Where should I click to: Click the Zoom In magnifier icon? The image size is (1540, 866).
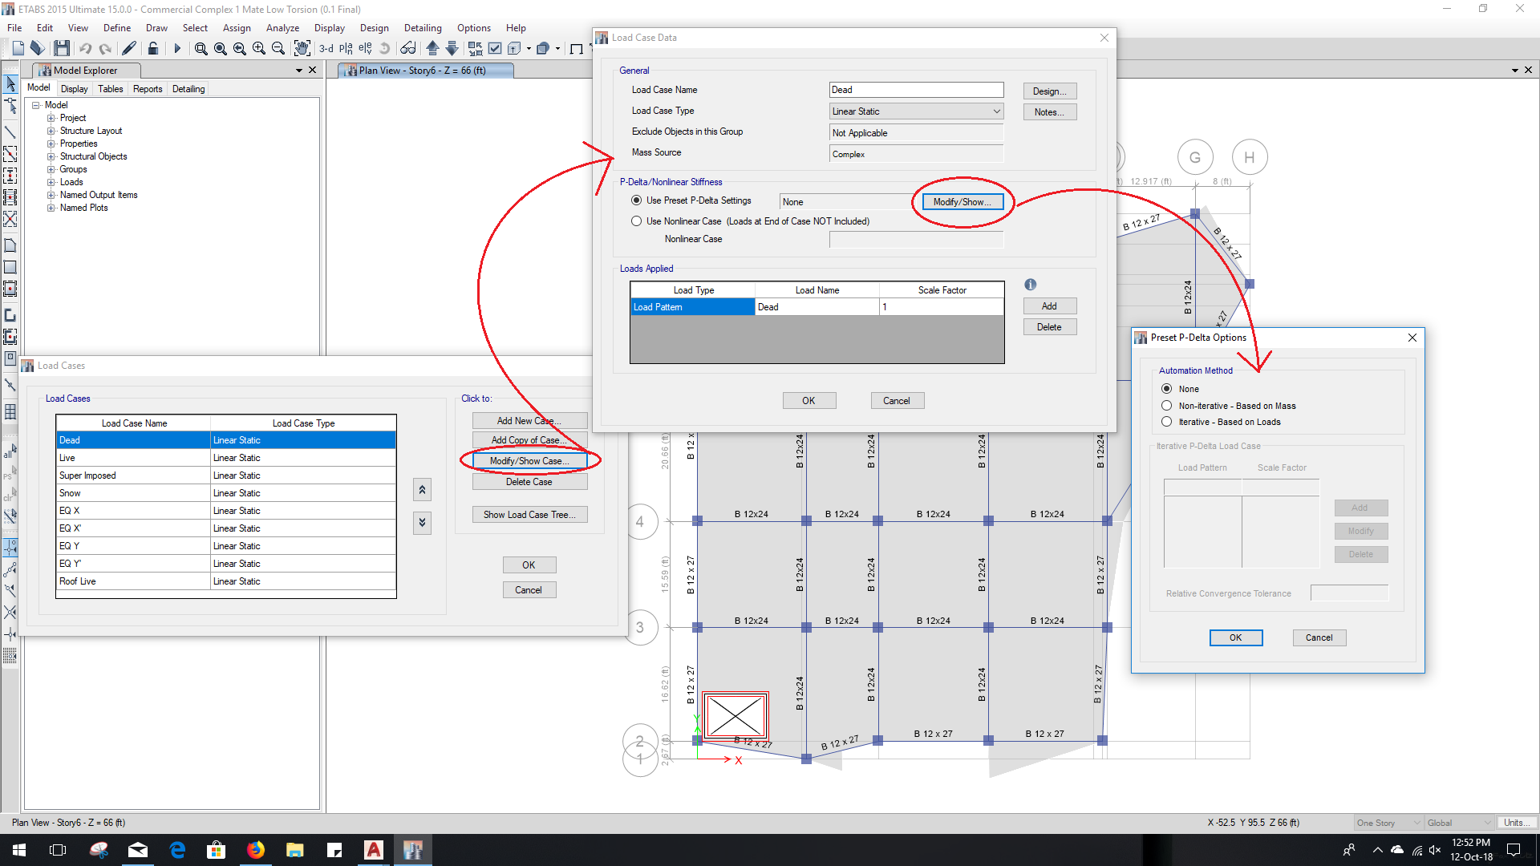coord(258,49)
